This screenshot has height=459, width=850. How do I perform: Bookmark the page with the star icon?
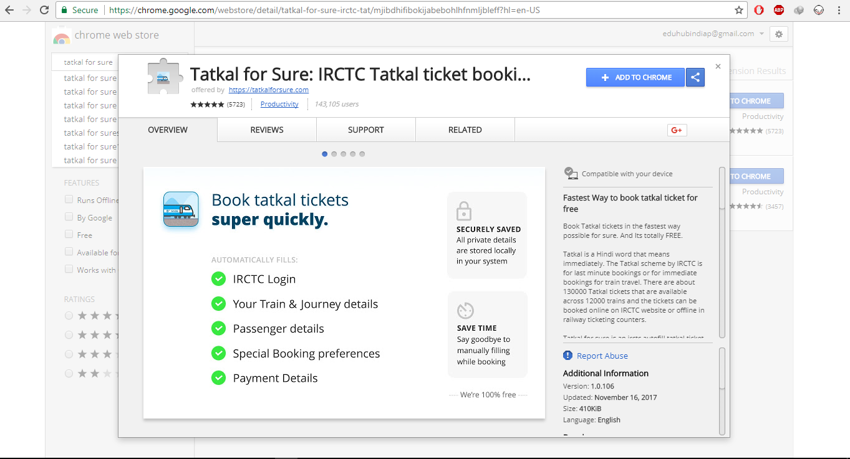coord(738,10)
